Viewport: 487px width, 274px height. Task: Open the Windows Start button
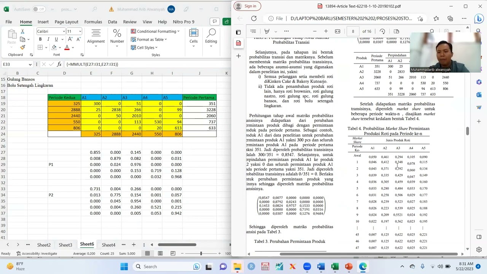(x=124, y=266)
